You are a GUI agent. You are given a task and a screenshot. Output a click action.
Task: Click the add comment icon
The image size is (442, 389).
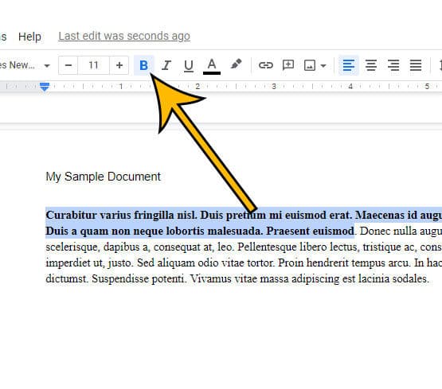click(288, 65)
